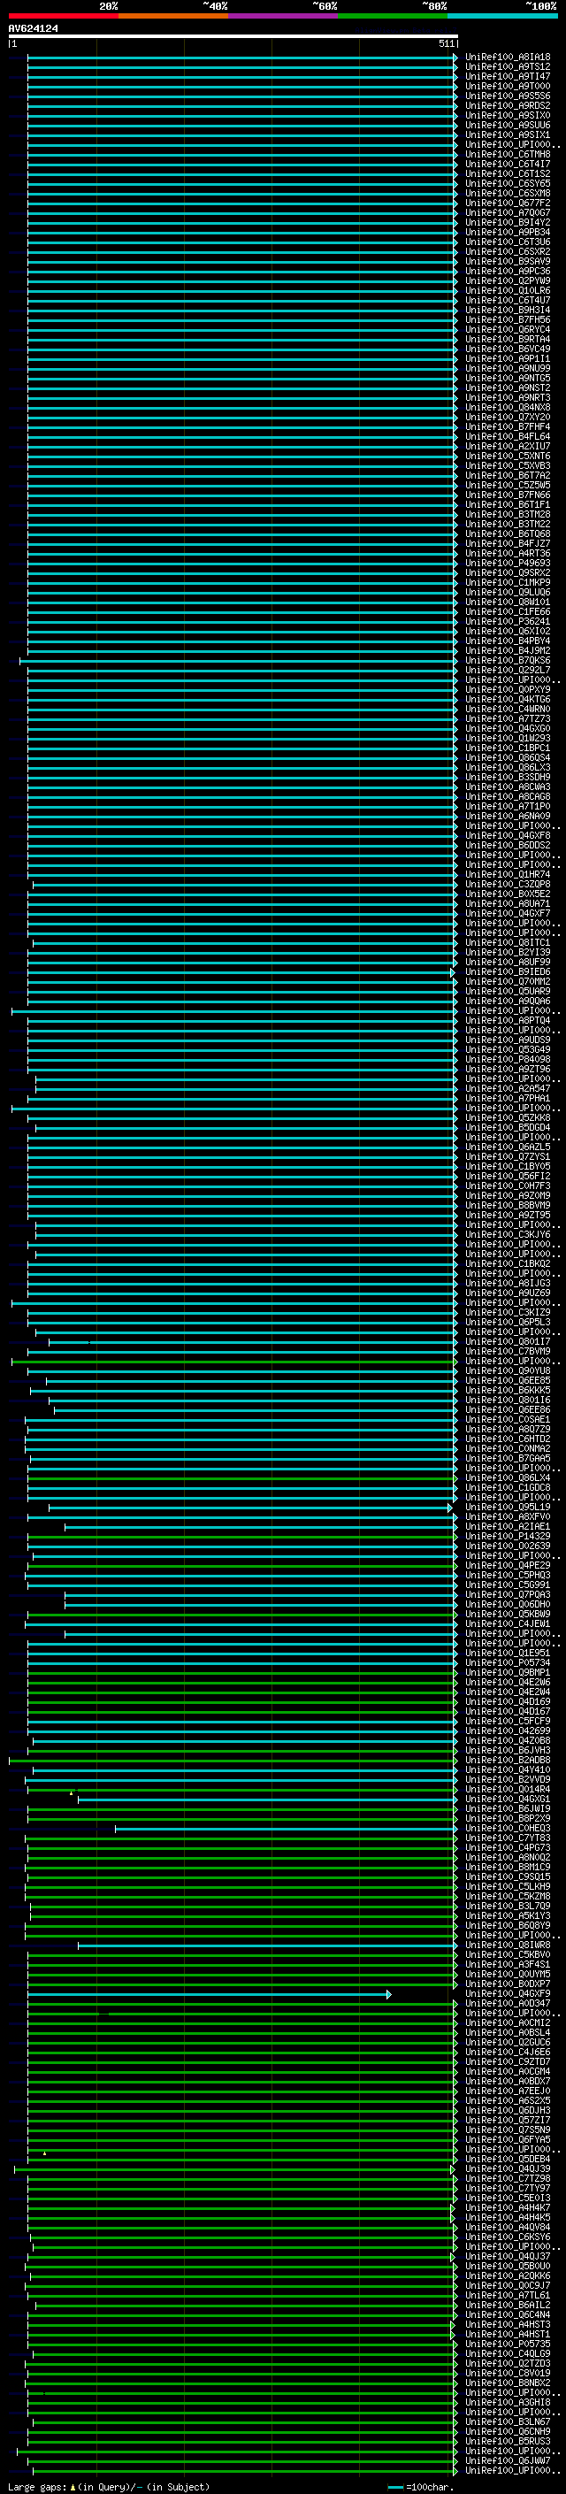The height and width of the screenshot is (2494, 566).
Task: Click the purple ~60% identity legend segment
Action: click(284, 16)
